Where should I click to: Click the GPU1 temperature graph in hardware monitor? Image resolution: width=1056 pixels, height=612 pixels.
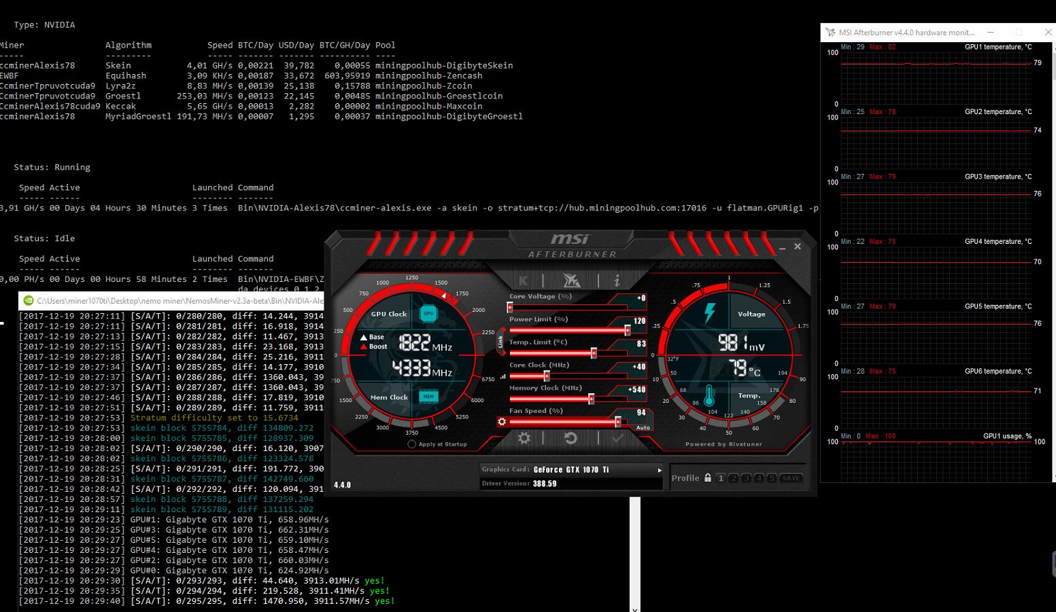[x=936, y=78]
